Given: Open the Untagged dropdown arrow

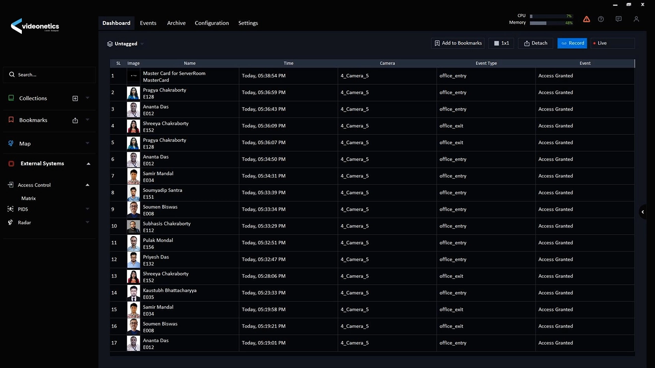Looking at the screenshot, I should click(x=142, y=44).
